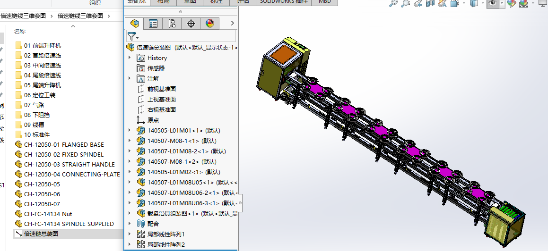Image resolution: width=548 pixels, height=251 pixels.
Task: Click the 名称 column header in Explorer
Action: coord(20,31)
